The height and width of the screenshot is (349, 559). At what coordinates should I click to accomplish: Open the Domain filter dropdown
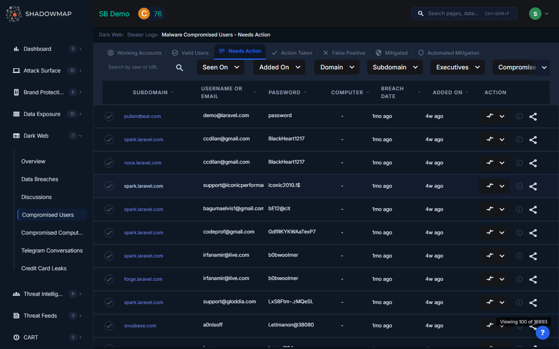point(337,67)
